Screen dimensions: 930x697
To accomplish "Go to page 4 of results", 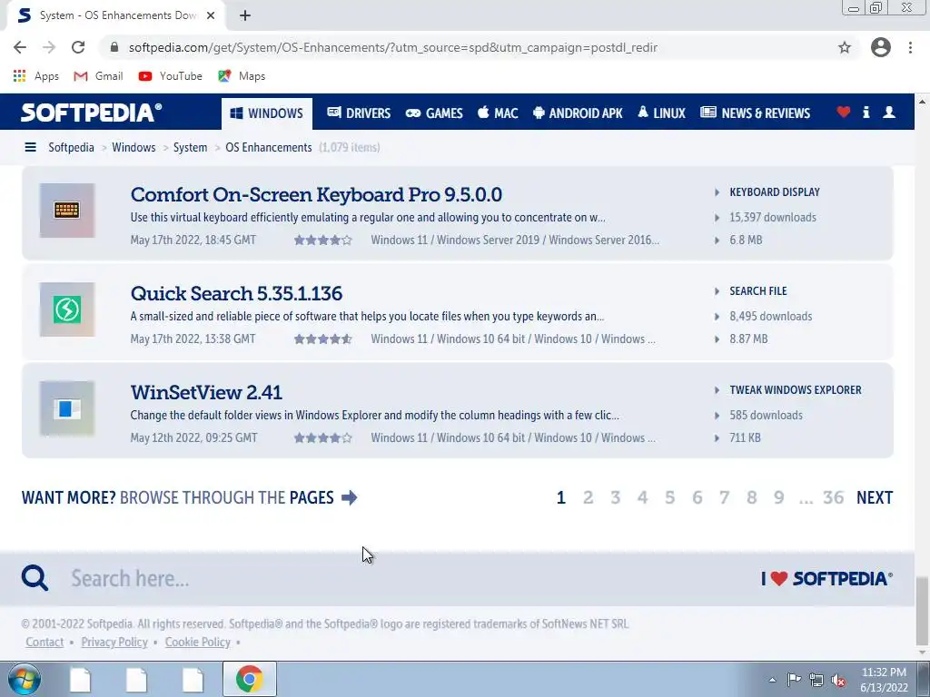I will click(x=642, y=497).
